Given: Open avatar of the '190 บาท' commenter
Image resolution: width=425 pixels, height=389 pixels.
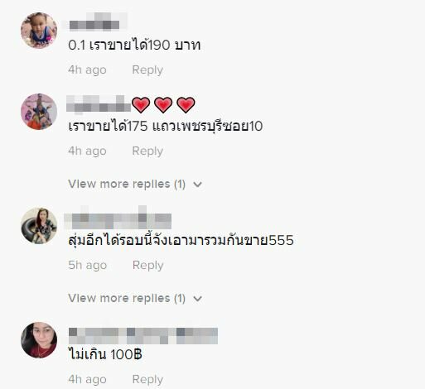Looking at the screenshot, I should [x=39, y=31].
